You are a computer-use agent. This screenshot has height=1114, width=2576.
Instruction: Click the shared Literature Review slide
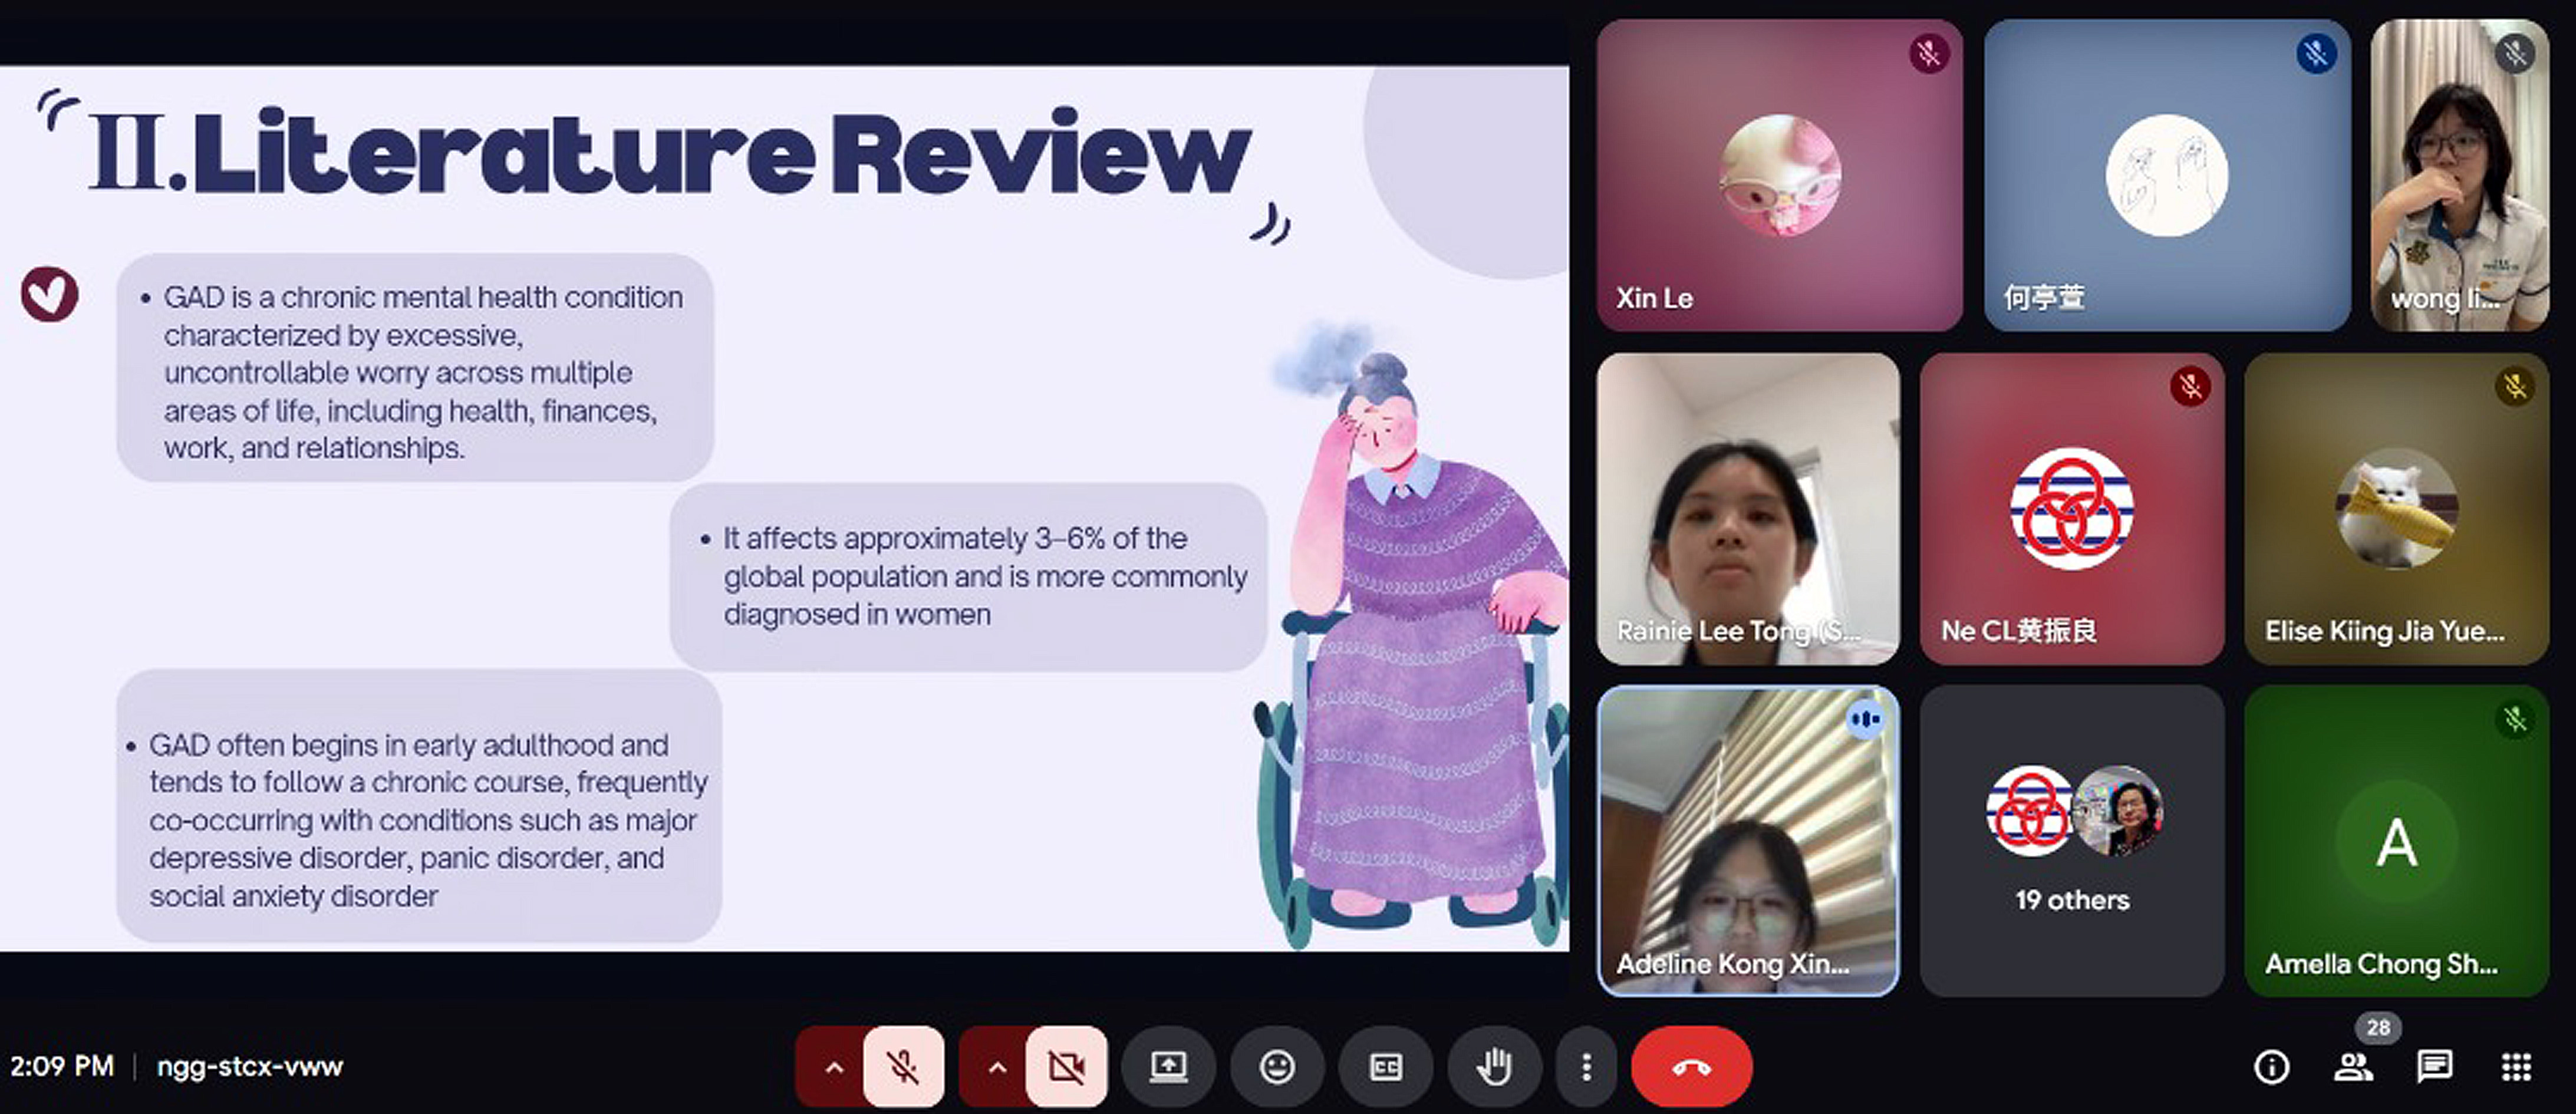[784, 508]
